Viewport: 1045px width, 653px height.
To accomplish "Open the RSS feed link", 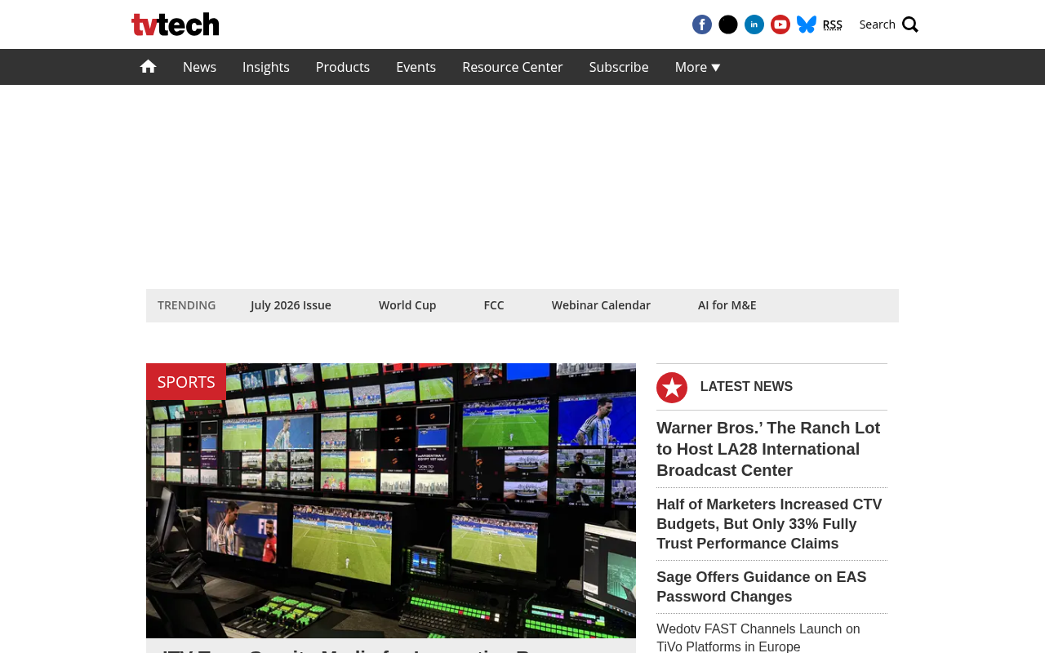I will tap(833, 24).
